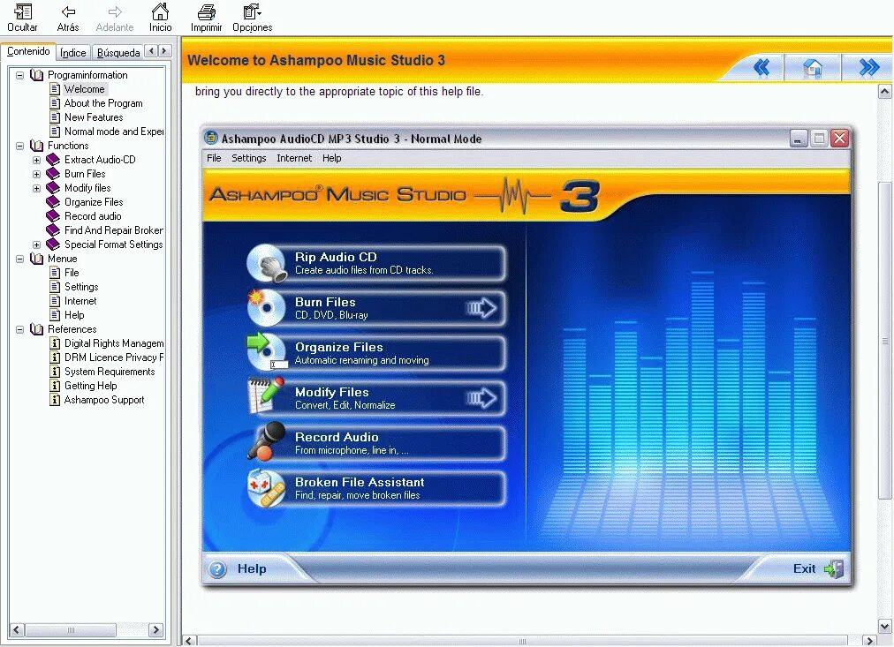Click the content pane horizontal scrollbar thumb
Screen dimensions: 894x647
522,642
